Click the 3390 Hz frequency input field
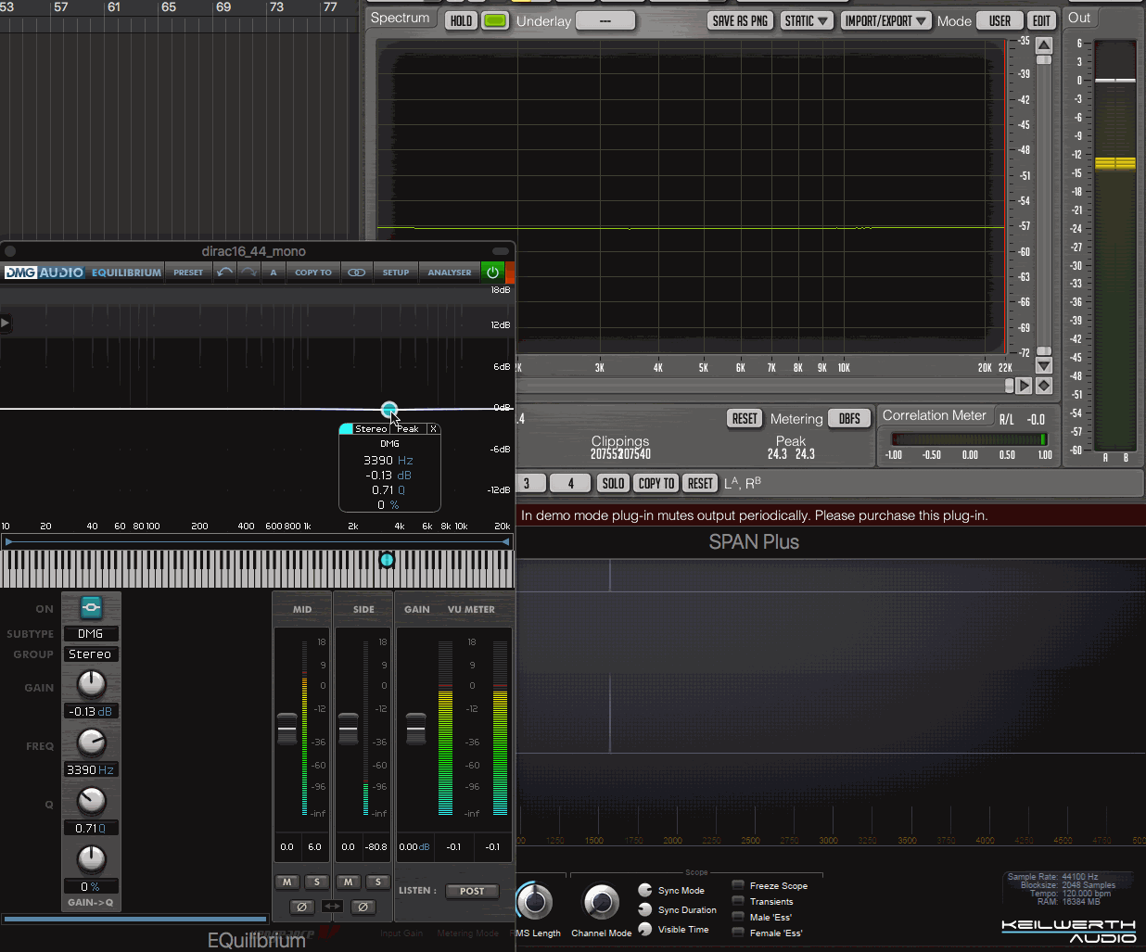 point(91,770)
